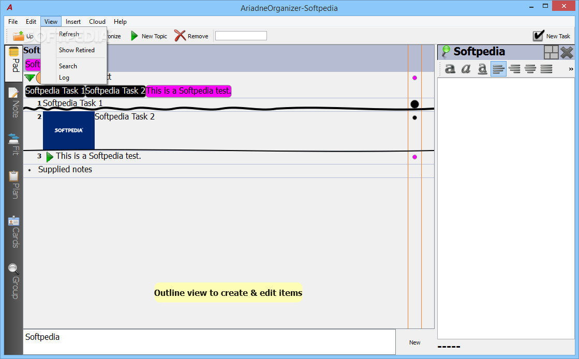Click the small black dot for Task 2

coord(414,118)
